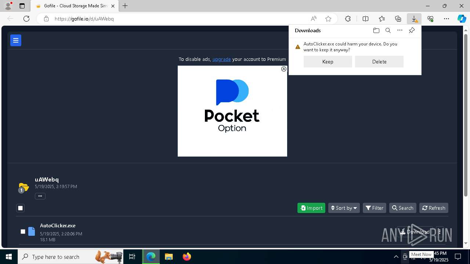Enable Read aloud in address bar
The height and width of the screenshot is (264, 470).
pos(314,19)
